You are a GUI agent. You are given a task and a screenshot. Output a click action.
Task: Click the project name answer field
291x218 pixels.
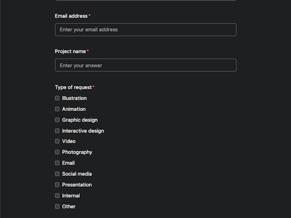click(145, 65)
